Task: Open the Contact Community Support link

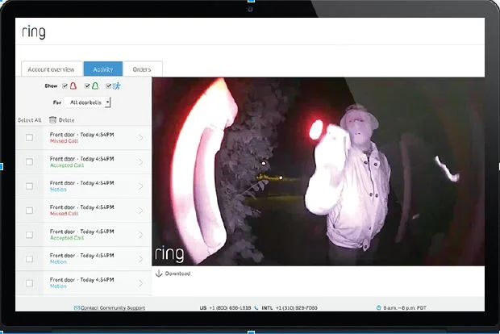Action: pos(113,308)
